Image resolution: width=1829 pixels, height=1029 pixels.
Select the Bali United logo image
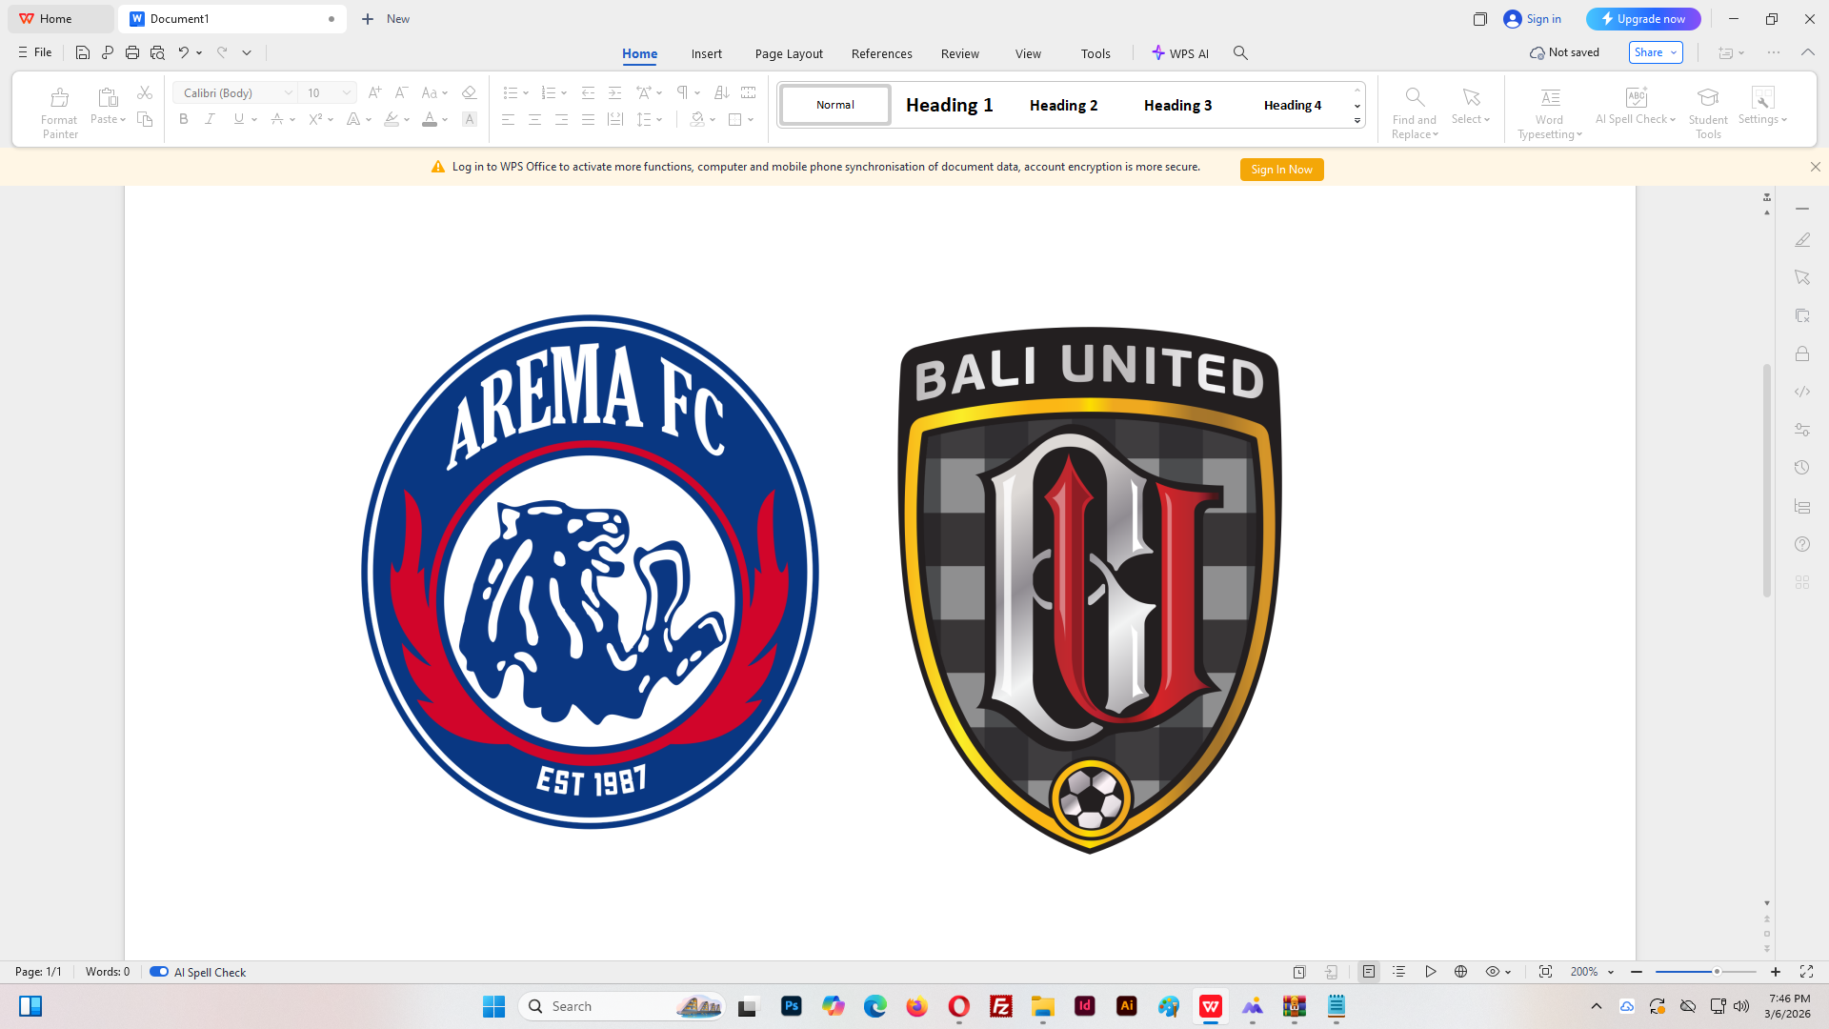coord(1090,590)
